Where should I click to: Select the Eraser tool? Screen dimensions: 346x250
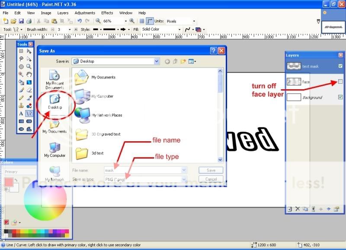coord(29,90)
